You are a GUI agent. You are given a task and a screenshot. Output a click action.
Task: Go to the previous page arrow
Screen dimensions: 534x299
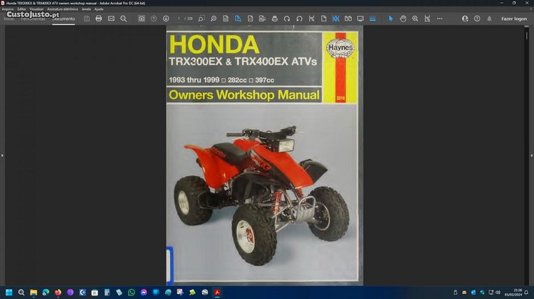point(154,18)
